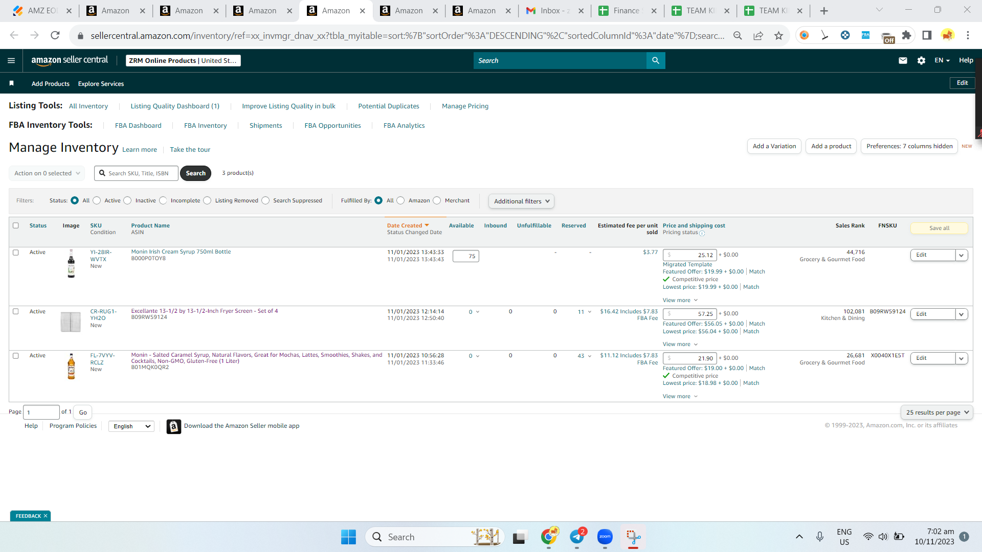Tick the select-all checkbox in table header
This screenshot has height=552, width=982.
click(x=16, y=225)
